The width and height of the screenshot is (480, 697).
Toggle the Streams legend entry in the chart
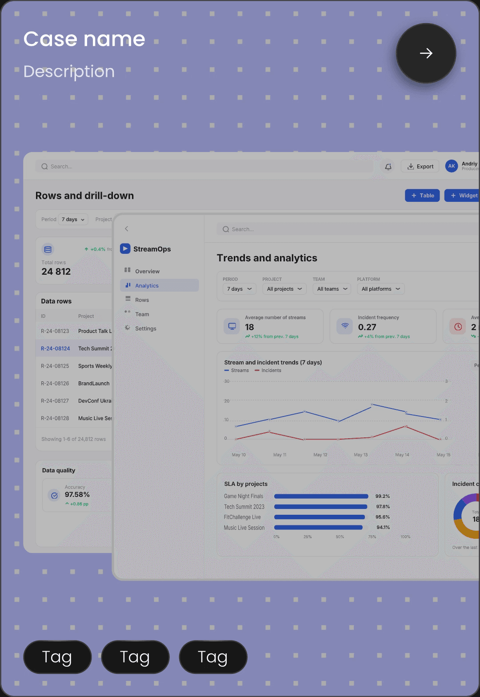click(x=237, y=370)
